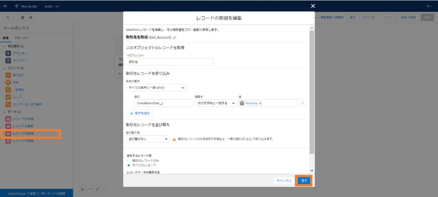Click the 決定 decision diamond icon
Image resolution: width=438 pixels, height=197 pixels.
click(x=8, y=82)
